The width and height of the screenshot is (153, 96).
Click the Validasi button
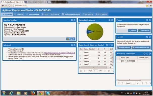coord(133,31)
